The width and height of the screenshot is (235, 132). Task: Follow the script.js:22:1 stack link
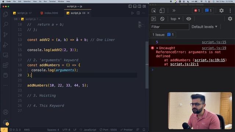pyautogui.click(x=184, y=64)
